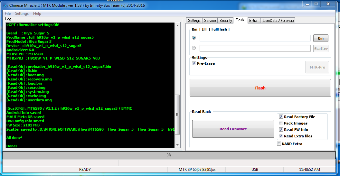Toggle the Read FW Info checkbox

[281, 130]
